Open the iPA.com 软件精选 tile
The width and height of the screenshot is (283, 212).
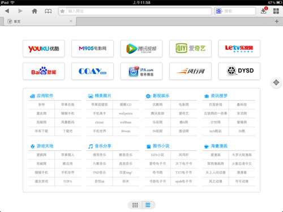(x=141, y=71)
